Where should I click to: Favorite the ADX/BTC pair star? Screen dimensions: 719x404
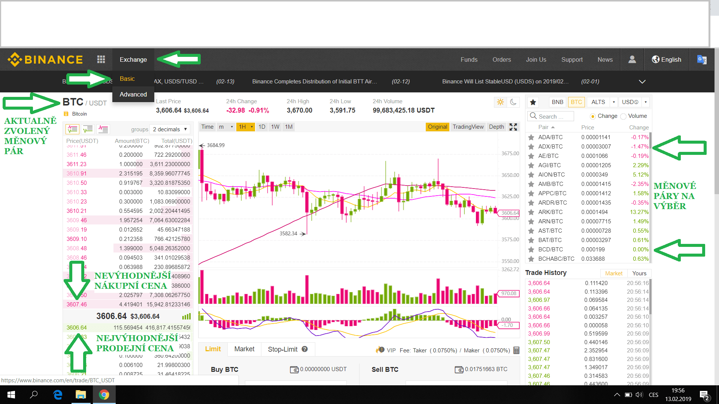click(x=531, y=147)
